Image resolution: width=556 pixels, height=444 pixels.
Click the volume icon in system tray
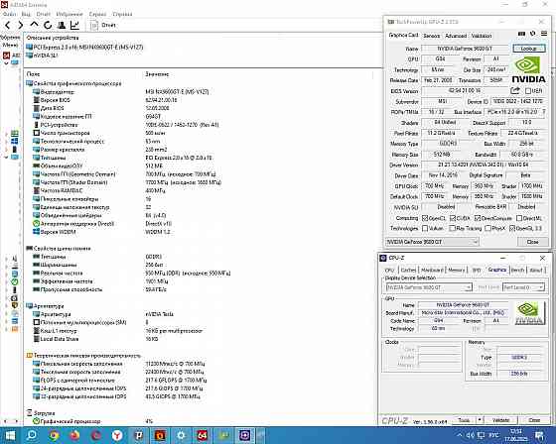click(x=471, y=435)
